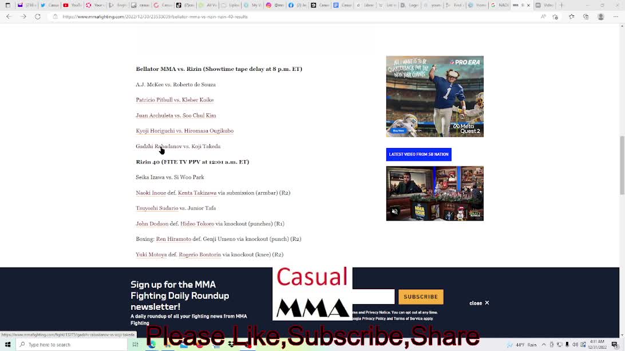Go forward in browser history
This screenshot has height=351, width=625.
coord(23,17)
